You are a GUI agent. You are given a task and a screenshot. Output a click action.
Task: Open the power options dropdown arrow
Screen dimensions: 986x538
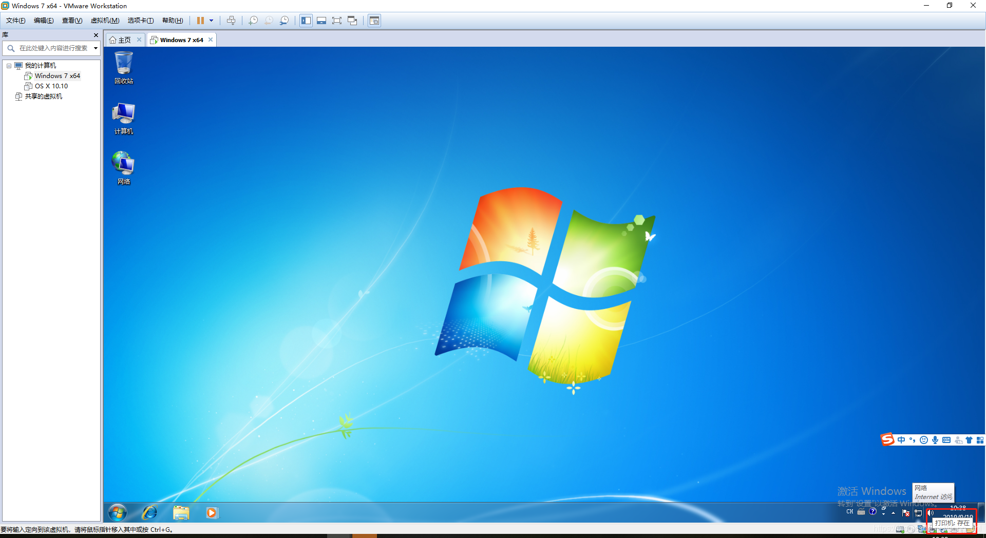pos(211,21)
